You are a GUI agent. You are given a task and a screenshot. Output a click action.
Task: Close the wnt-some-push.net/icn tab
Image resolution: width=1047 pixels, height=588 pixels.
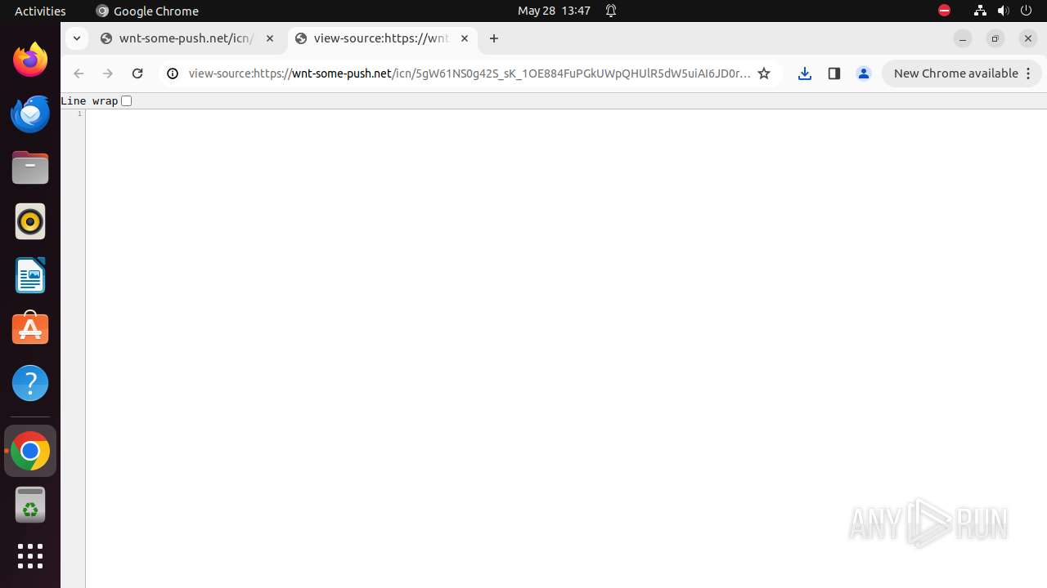point(270,38)
